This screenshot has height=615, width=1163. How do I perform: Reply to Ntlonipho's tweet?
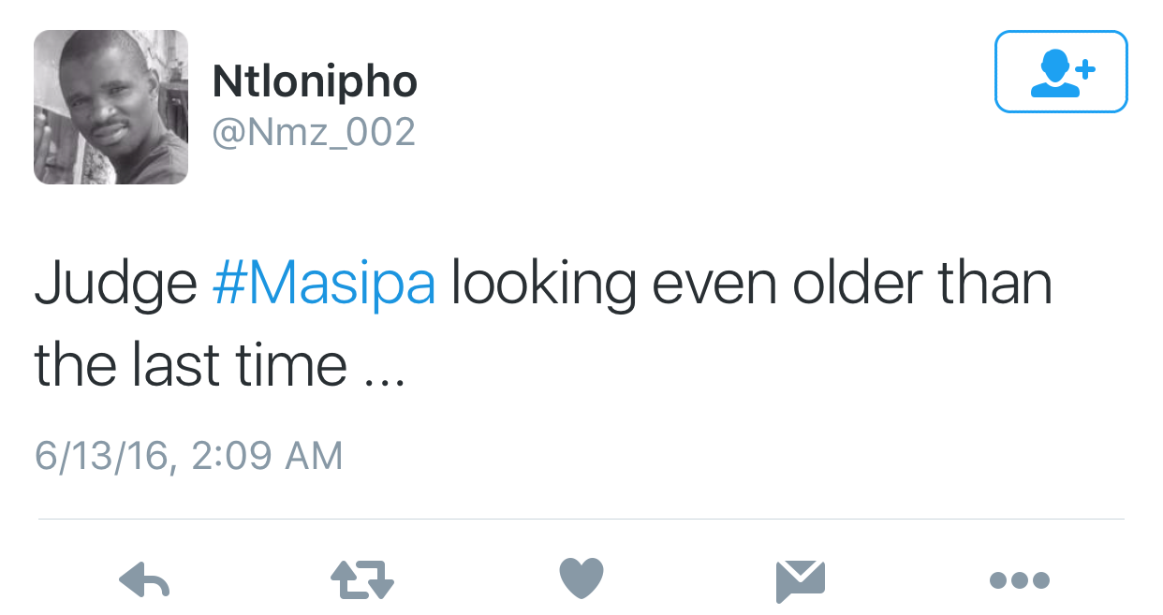coord(145,581)
